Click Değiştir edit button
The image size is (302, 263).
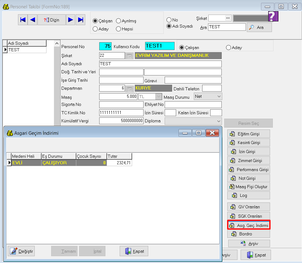coord(21,251)
